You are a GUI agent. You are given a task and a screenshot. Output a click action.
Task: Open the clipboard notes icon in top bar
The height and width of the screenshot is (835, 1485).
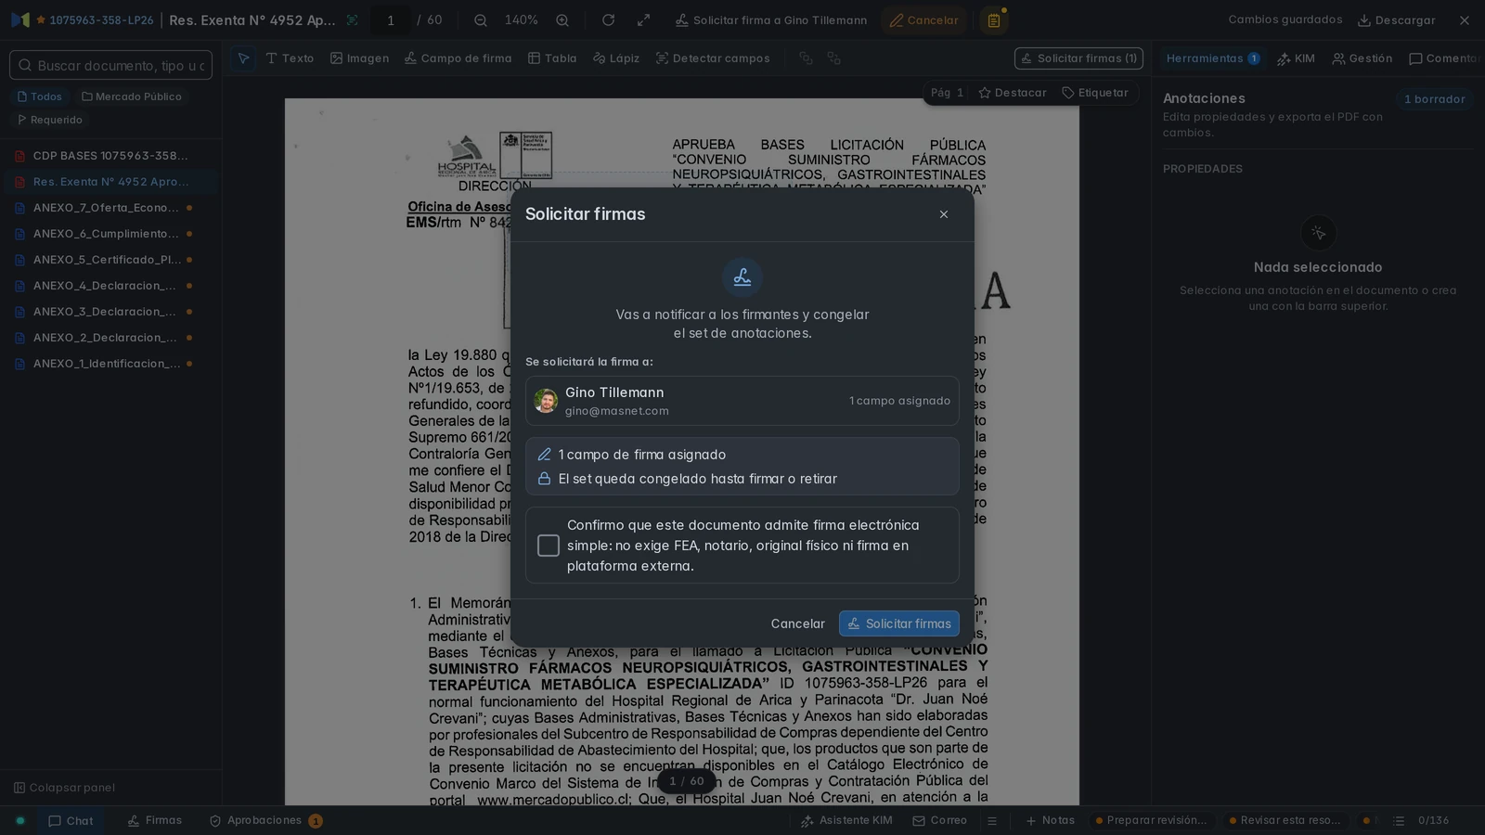pos(994,20)
